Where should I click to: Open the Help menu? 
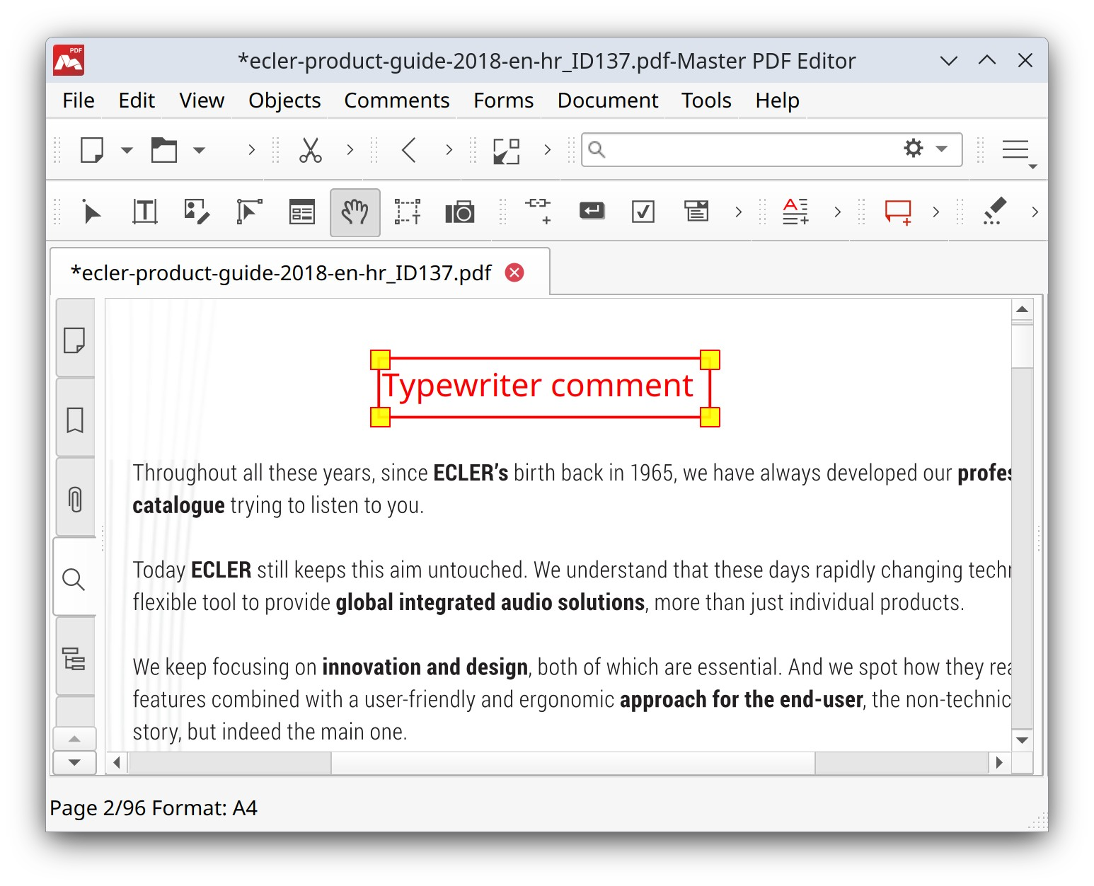777,100
